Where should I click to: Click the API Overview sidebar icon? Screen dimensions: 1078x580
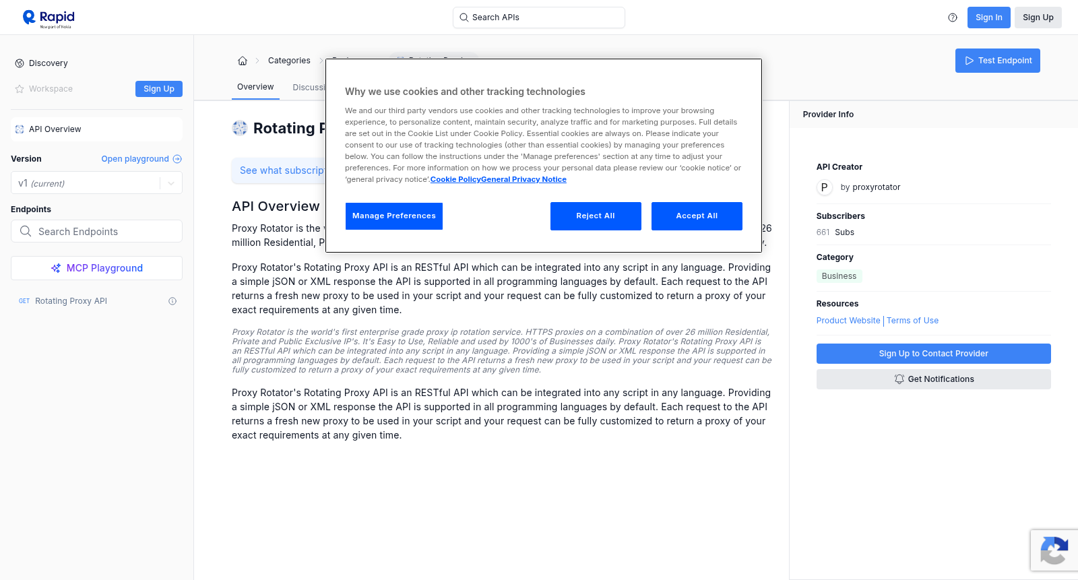coord(20,129)
